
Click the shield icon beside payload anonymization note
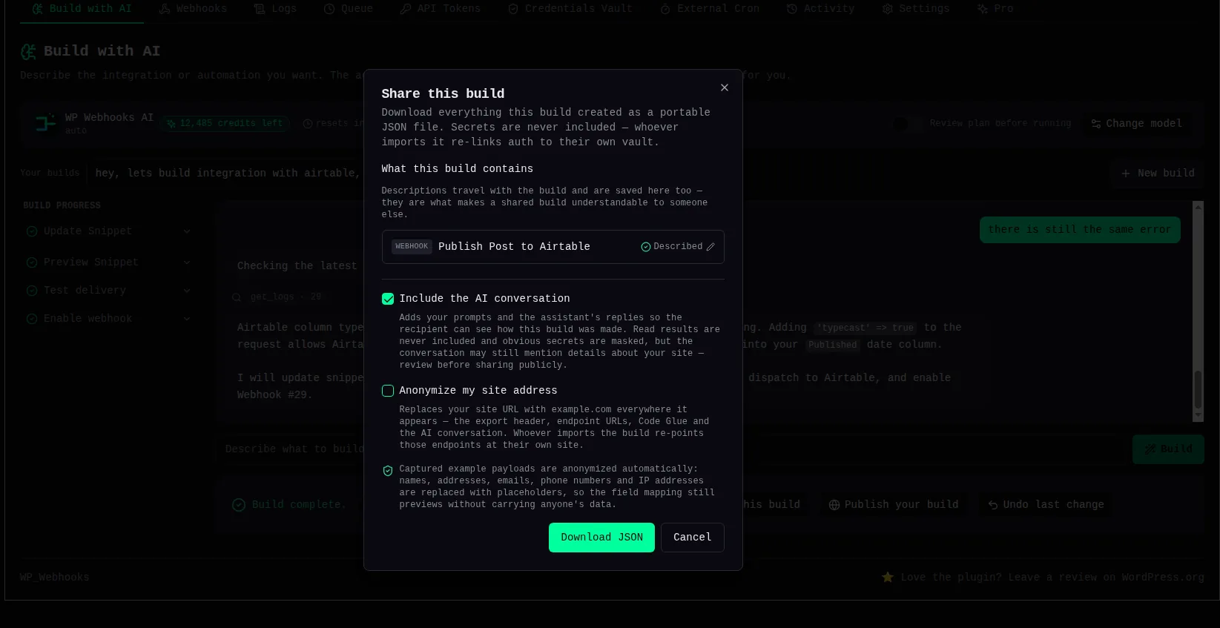pyautogui.click(x=387, y=471)
